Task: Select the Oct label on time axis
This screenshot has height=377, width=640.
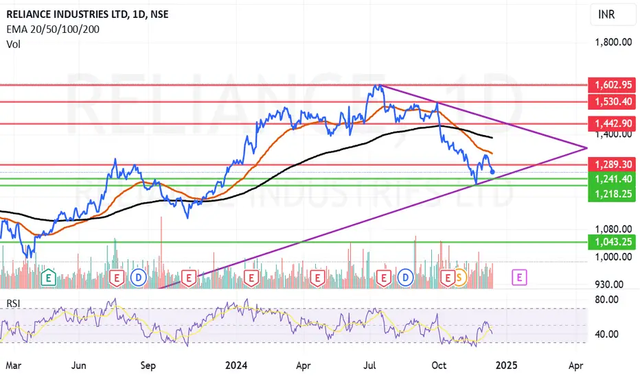Action: (439, 365)
